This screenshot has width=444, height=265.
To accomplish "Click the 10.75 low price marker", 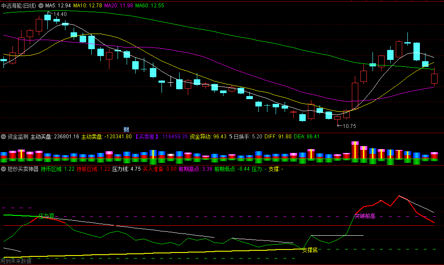I will click(349, 126).
